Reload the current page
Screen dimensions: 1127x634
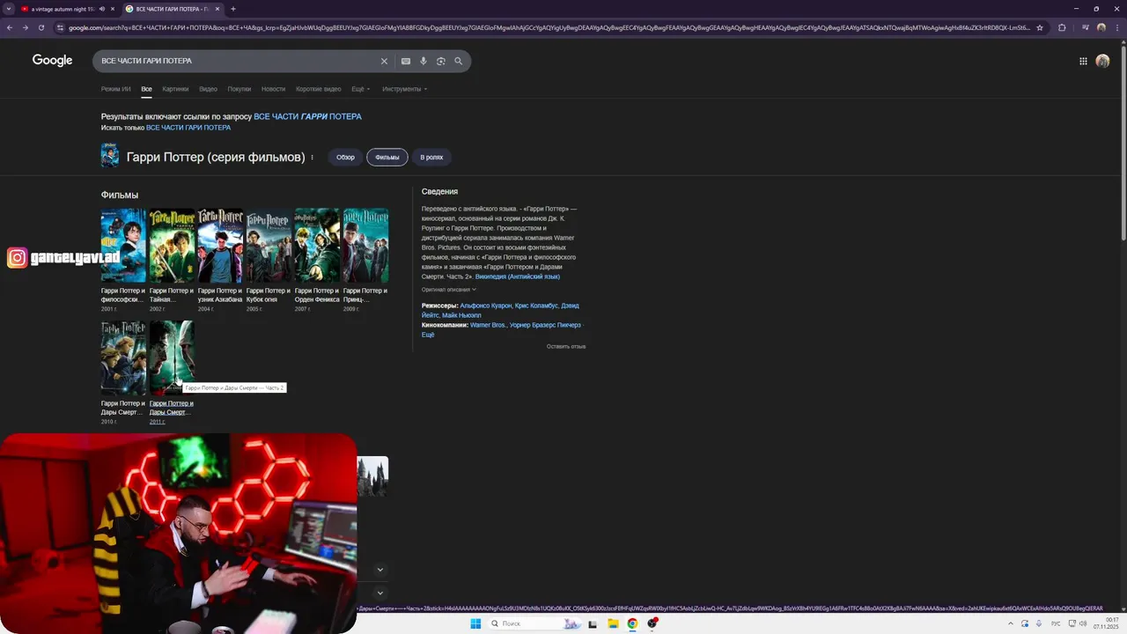[41, 27]
